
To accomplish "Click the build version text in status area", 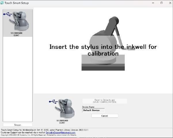I will tap(45, 130).
